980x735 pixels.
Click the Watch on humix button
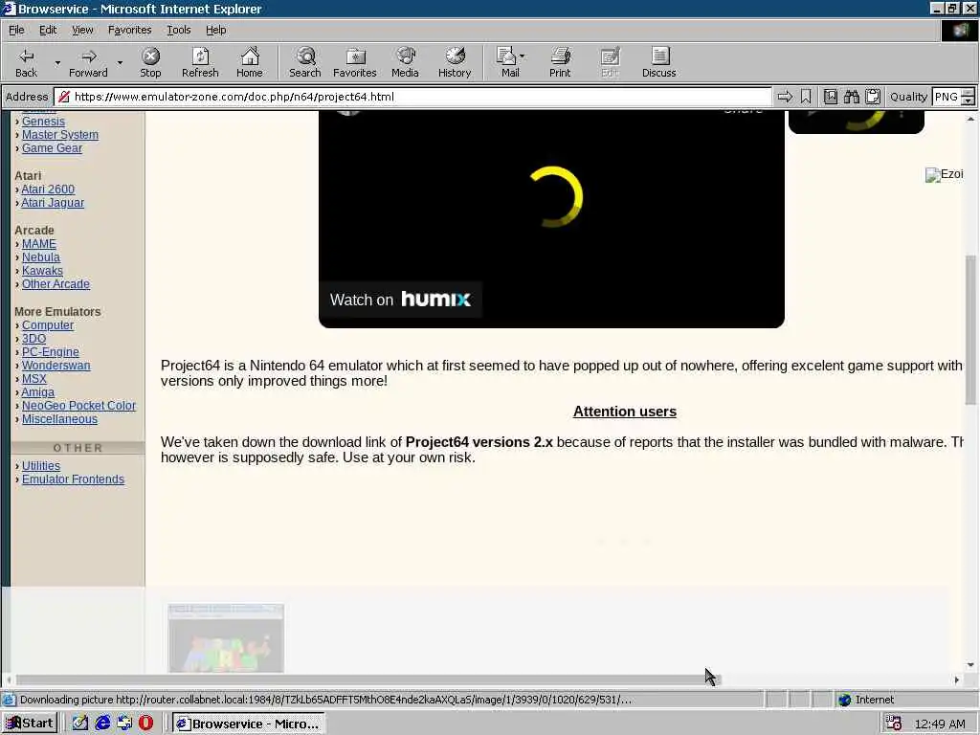[x=401, y=300]
